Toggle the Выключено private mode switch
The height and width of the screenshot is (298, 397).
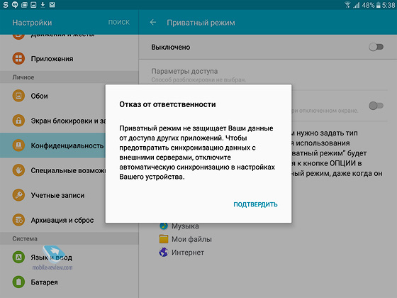pyautogui.click(x=376, y=47)
